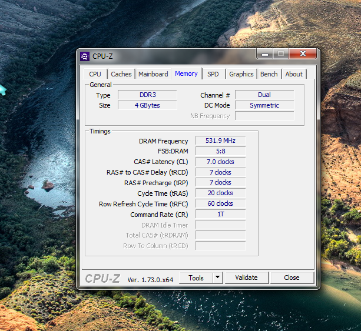Click the 5:8 FSB:DRAM ratio value
Viewport: 361px width, 331px height.
pyautogui.click(x=221, y=151)
